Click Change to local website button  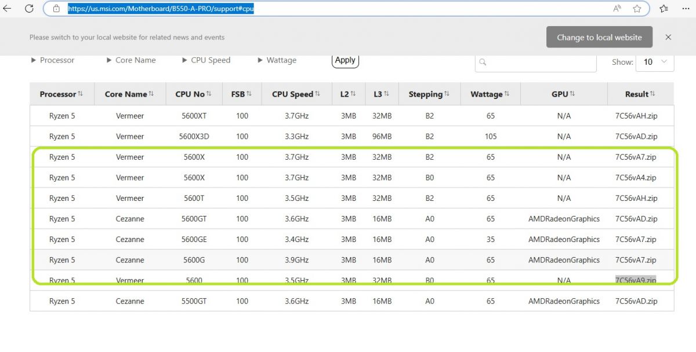[x=599, y=37]
